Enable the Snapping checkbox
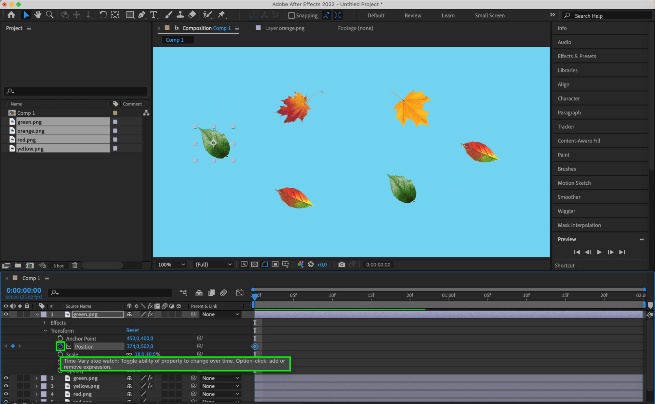Screen dimensions: 655x404 (x=291, y=15)
